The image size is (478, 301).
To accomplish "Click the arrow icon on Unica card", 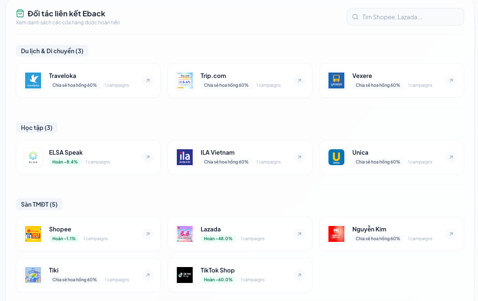I will (x=451, y=157).
